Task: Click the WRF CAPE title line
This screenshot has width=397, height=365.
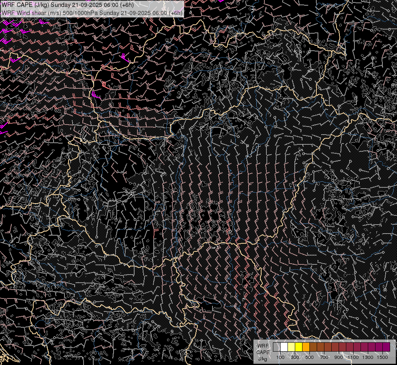Action: coord(67,5)
